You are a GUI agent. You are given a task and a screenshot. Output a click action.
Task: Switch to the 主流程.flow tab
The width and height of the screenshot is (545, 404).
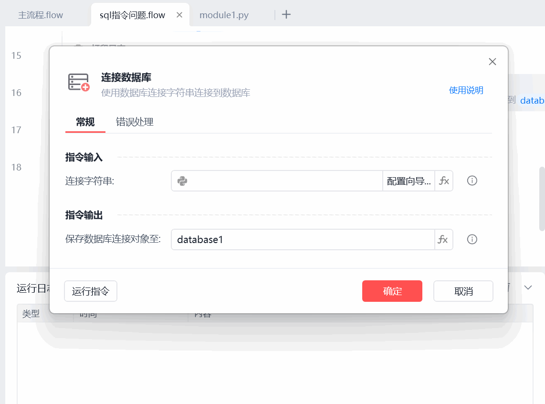pyautogui.click(x=41, y=15)
